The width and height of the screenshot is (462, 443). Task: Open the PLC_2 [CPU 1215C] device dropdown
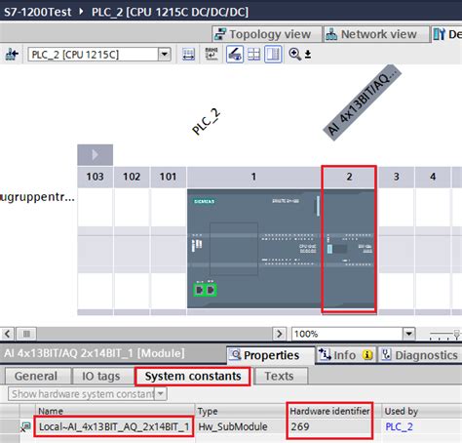[x=165, y=55]
